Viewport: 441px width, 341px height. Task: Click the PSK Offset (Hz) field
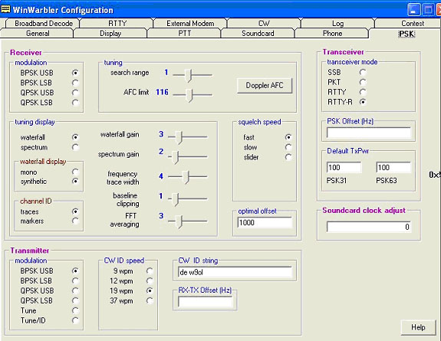click(x=369, y=133)
